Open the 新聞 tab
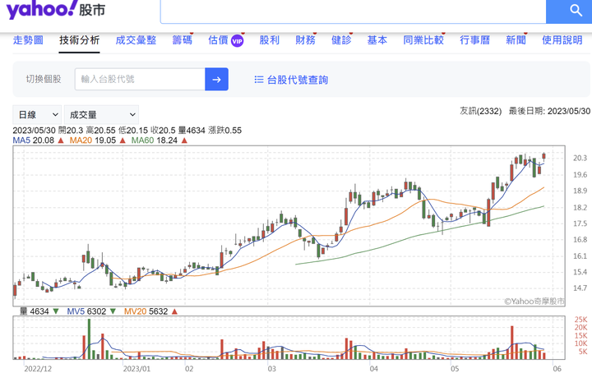 (516, 40)
